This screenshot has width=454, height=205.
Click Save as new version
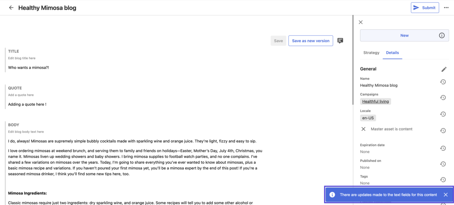coord(311,41)
